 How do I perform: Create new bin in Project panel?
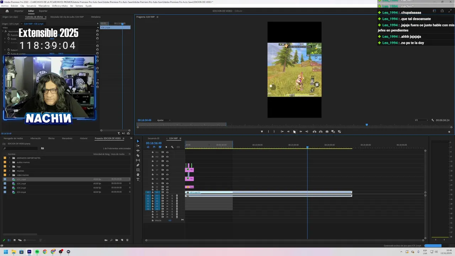click(x=117, y=240)
